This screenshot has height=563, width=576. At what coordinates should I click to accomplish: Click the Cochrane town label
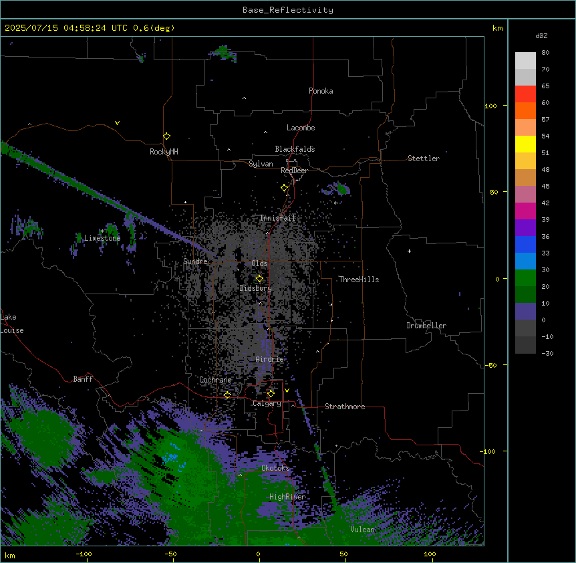click(x=215, y=380)
